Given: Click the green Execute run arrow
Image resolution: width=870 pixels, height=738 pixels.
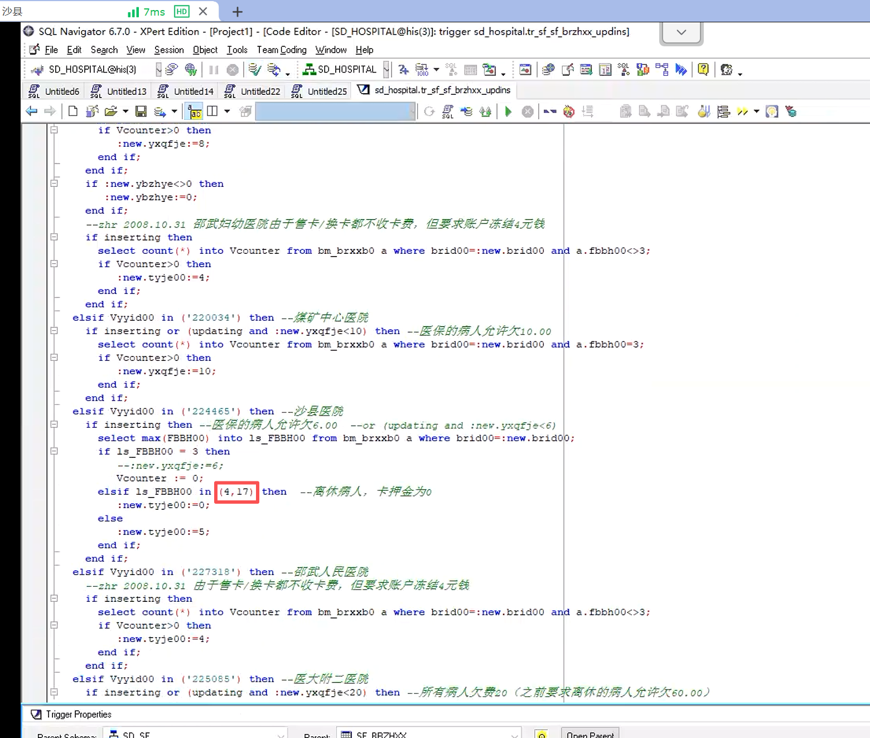Looking at the screenshot, I should coord(508,112).
